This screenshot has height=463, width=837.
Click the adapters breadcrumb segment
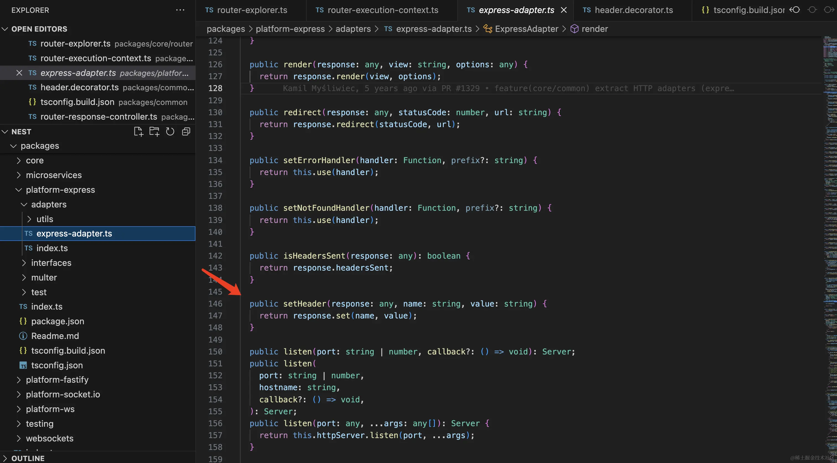(x=353, y=29)
